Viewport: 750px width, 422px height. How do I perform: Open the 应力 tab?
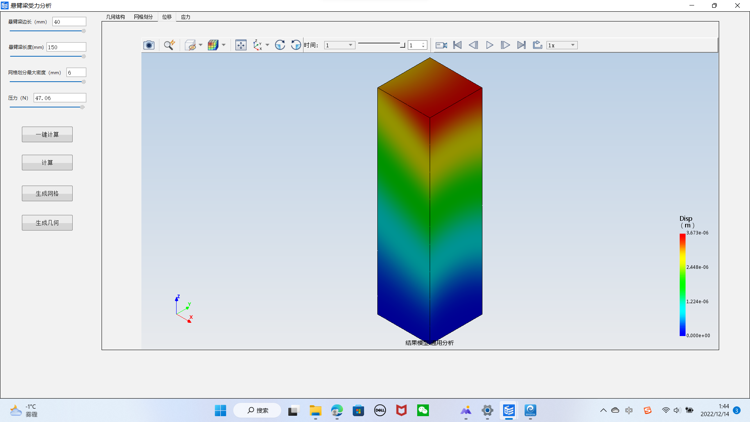pyautogui.click(x=186, y=17)
